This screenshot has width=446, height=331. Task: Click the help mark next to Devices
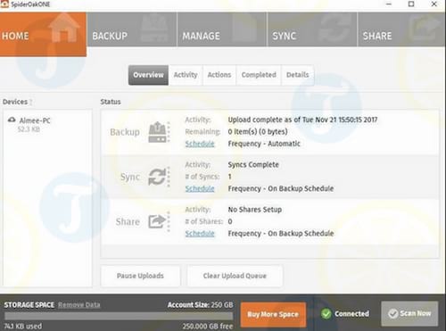coord(30,102)
